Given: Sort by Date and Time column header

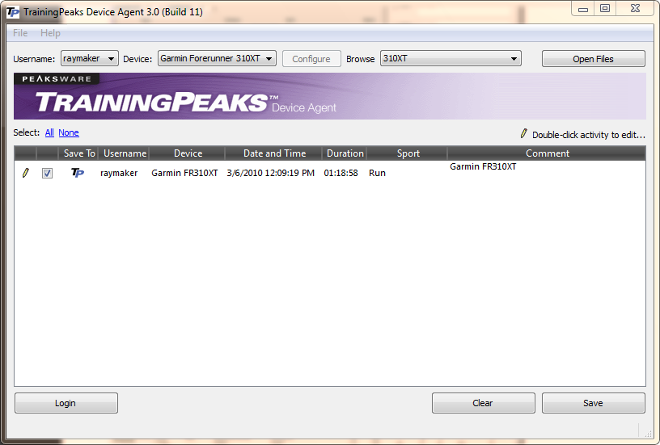Looking at the screenshot, I should point(274,153).
